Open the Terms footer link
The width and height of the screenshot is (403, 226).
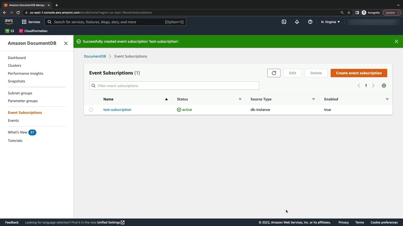click(360, 223)
